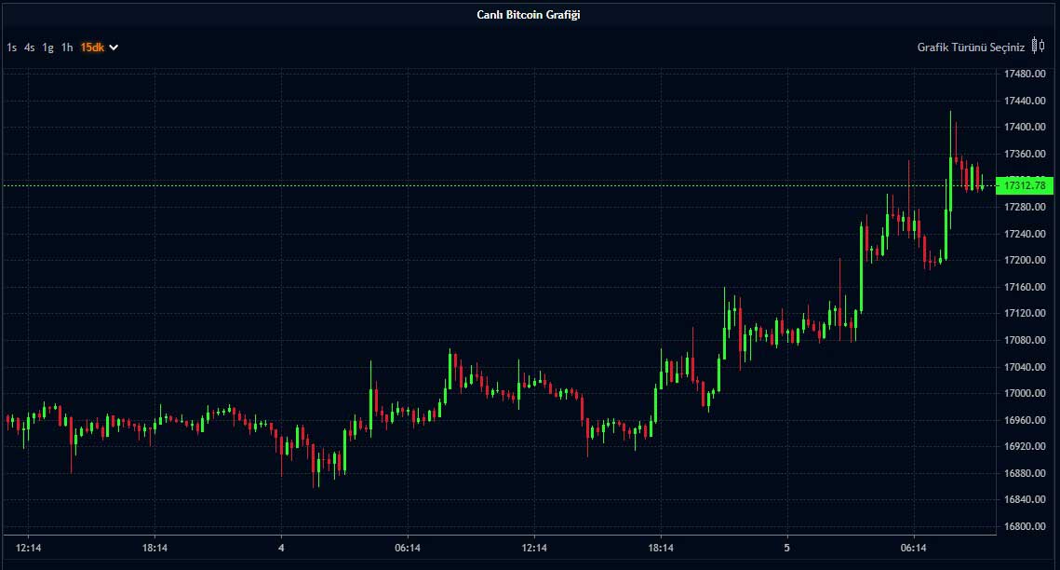Click the 17120.00 price axis label
Viewport: 1060px width, 570px height.
(x=1025, y=314)
